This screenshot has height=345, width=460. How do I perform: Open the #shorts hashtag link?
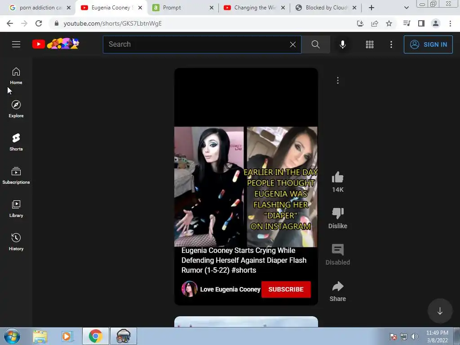coord(244,270)
